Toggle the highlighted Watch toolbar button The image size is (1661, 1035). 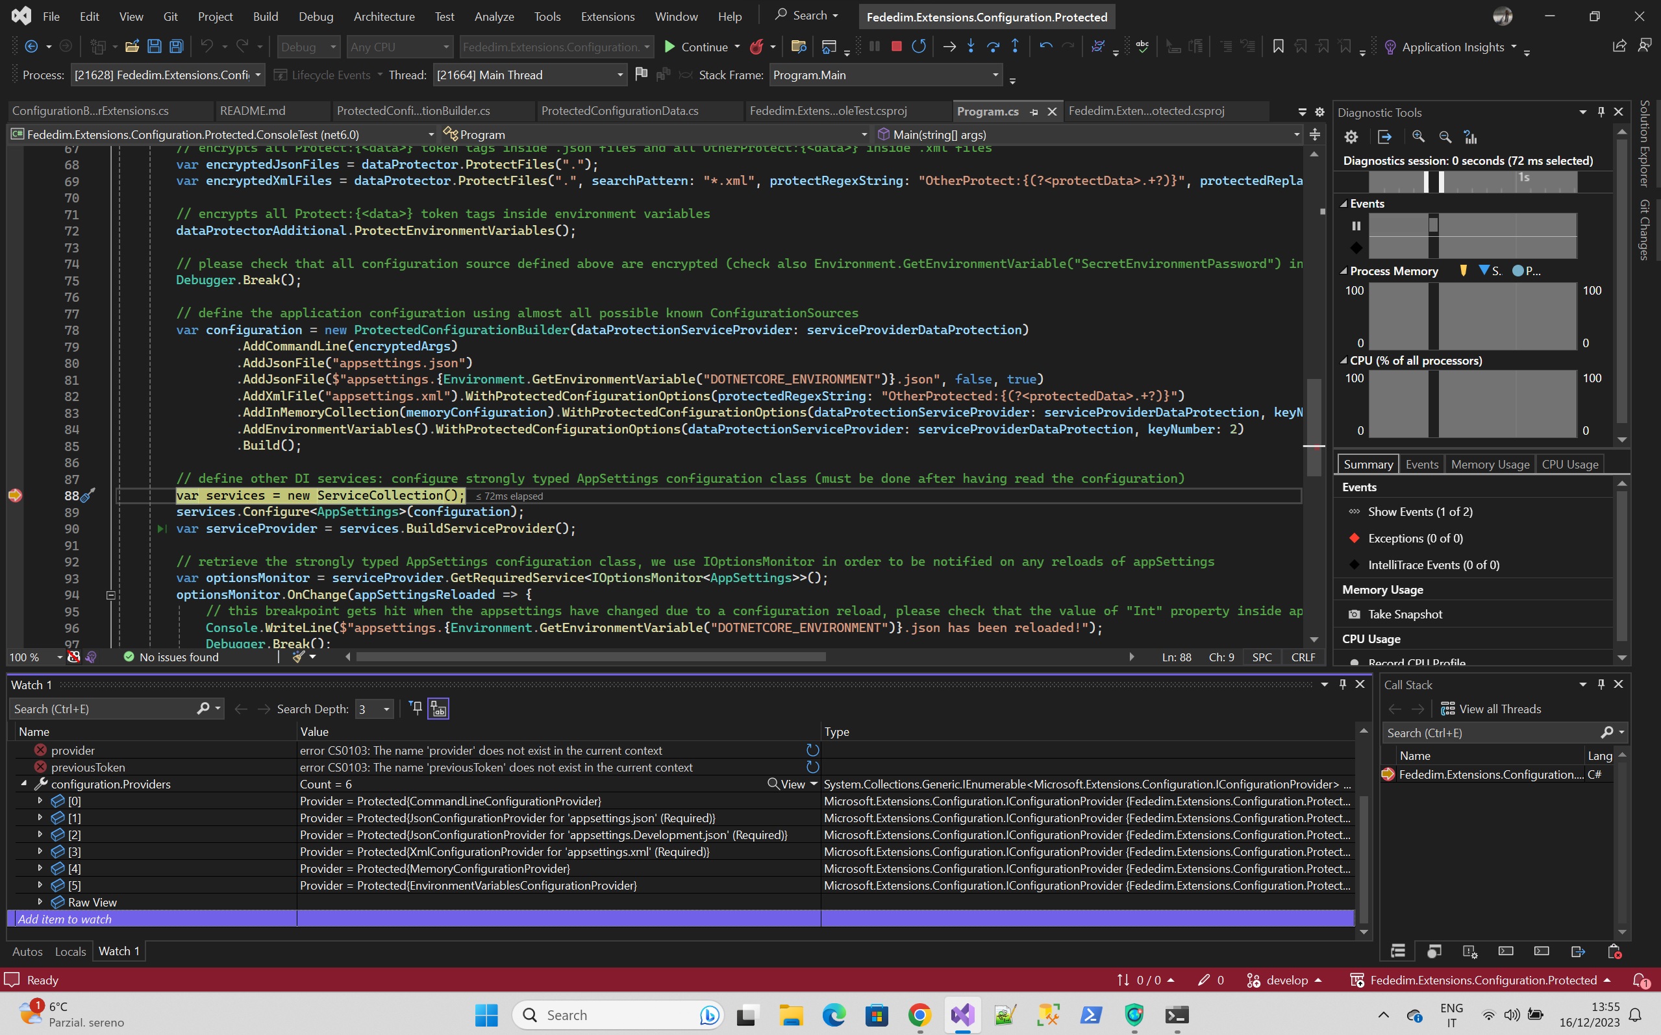click(x=438, y=709)
